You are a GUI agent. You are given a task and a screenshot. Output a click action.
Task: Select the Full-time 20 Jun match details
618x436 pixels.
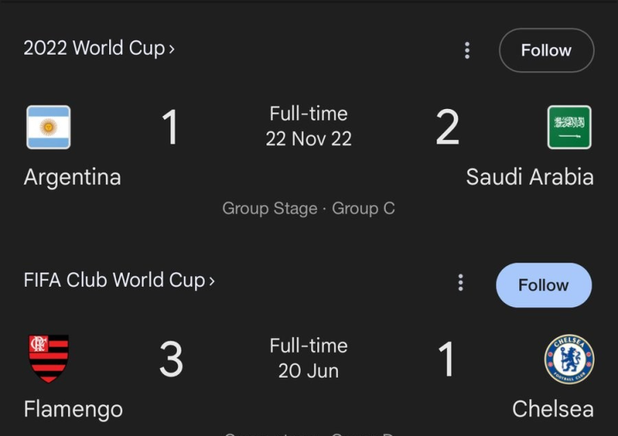[x=309, y=359]
